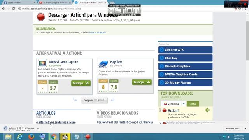249x140 pixels.
Task: Reload the page with the refresh icon
Action: pyautogui.click(x=14, y=9)
